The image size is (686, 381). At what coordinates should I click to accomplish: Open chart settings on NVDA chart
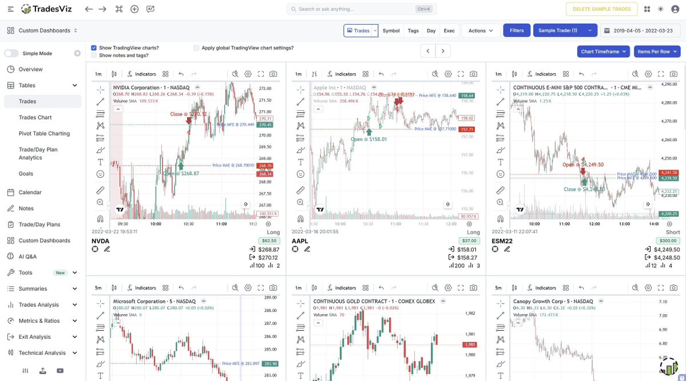click(x=248, y=74)
